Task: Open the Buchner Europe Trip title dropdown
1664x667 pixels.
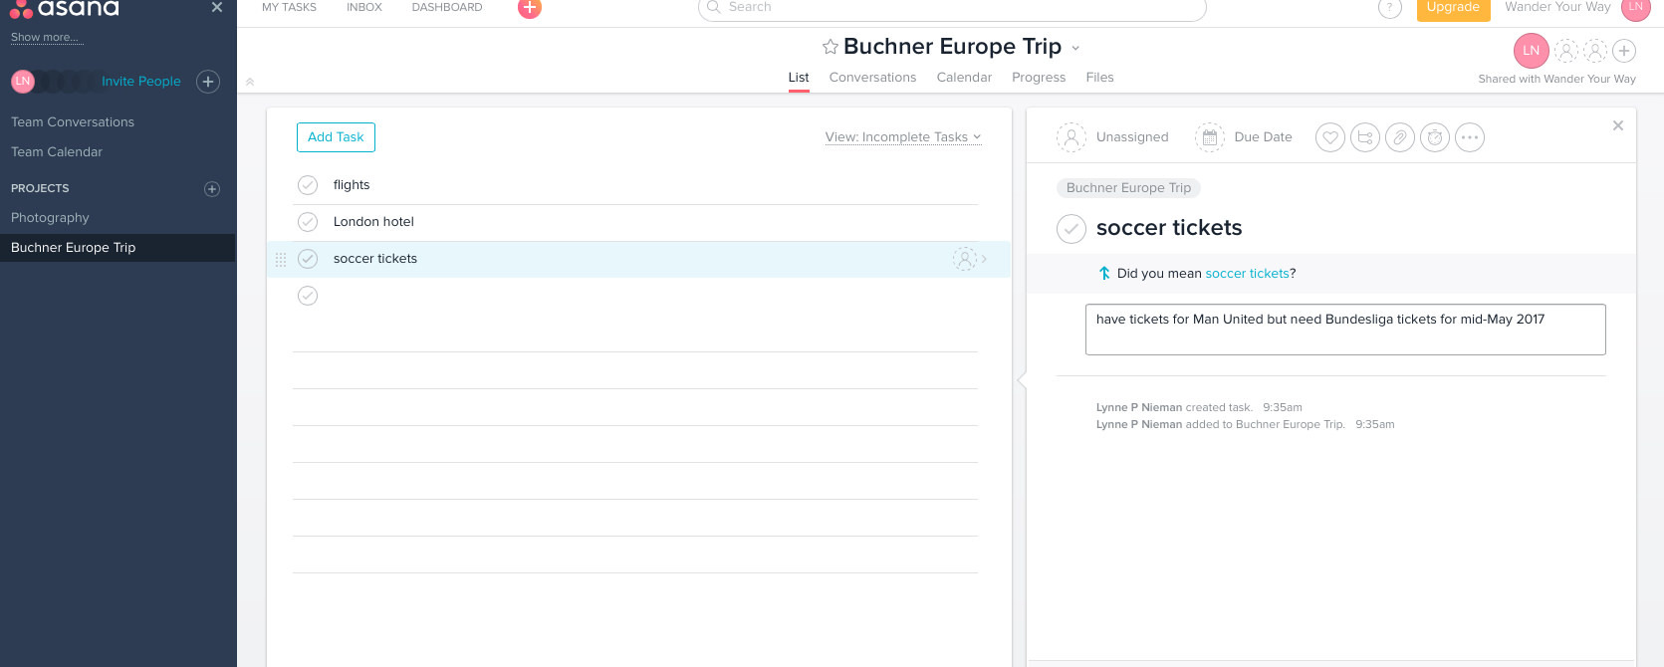Action: (1075, 48)
